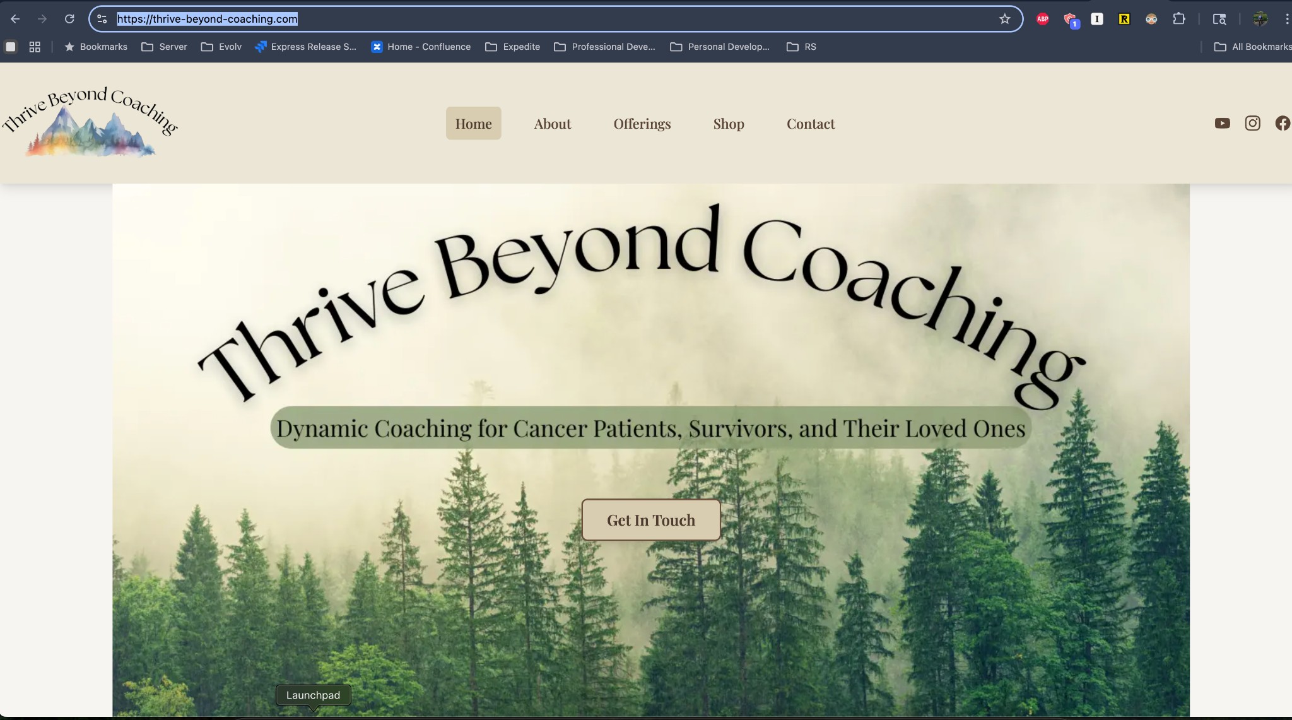Image resolution: width=1292 pixels, height=720 pixels.
Task: Open the Chrome three-dot menu
Action: point(1288,18)
